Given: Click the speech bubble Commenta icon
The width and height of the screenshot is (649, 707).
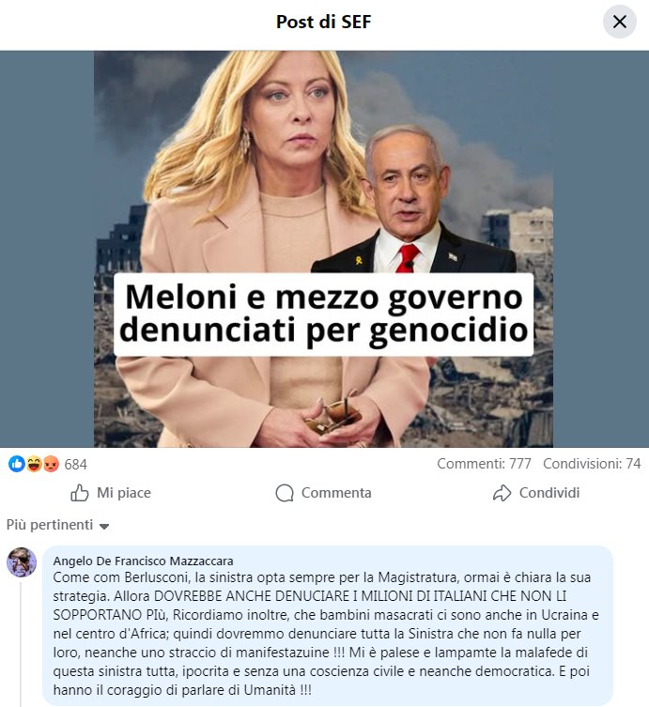Looking at the screenshot, I should click(x=285, y=493).
